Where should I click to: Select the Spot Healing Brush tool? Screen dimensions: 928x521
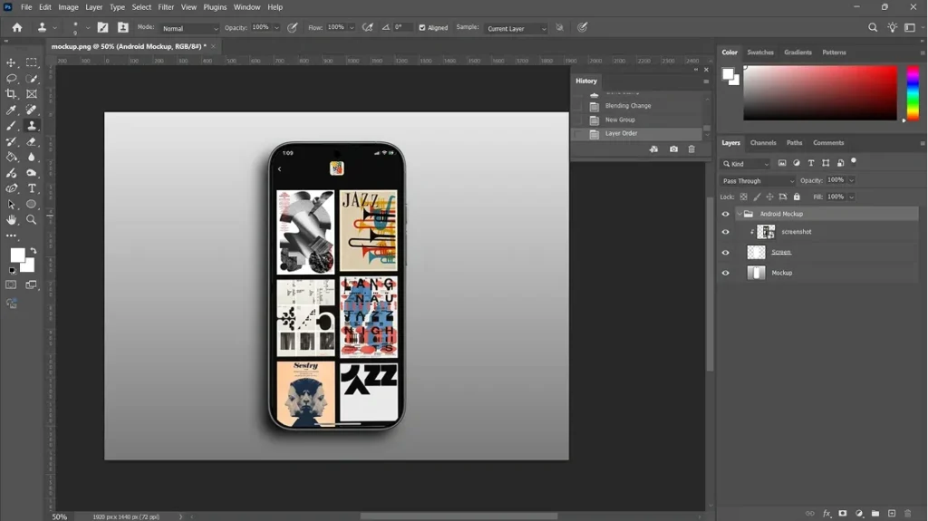tap(32, 110)
